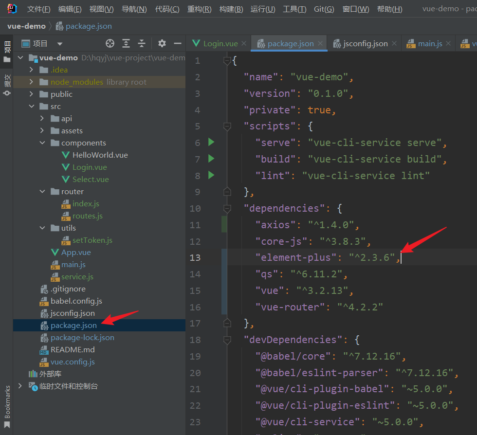Open vue.config.js from the project tree
This screenshot has height=435, width=477.
pyautogui.click(x=73, y=362)
